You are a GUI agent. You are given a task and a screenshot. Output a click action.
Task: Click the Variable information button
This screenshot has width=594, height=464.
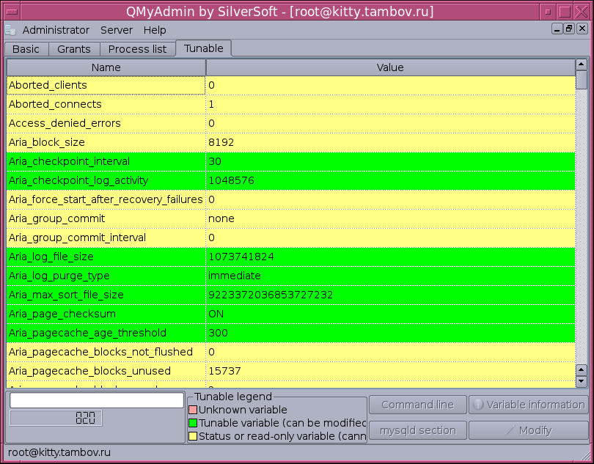(x=528, y=405)
